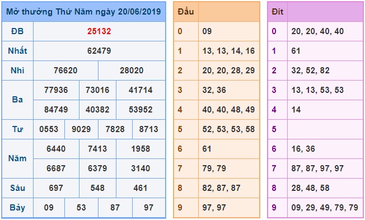
Task: Click the Ba row label
Action: click(x=17, y=100)
